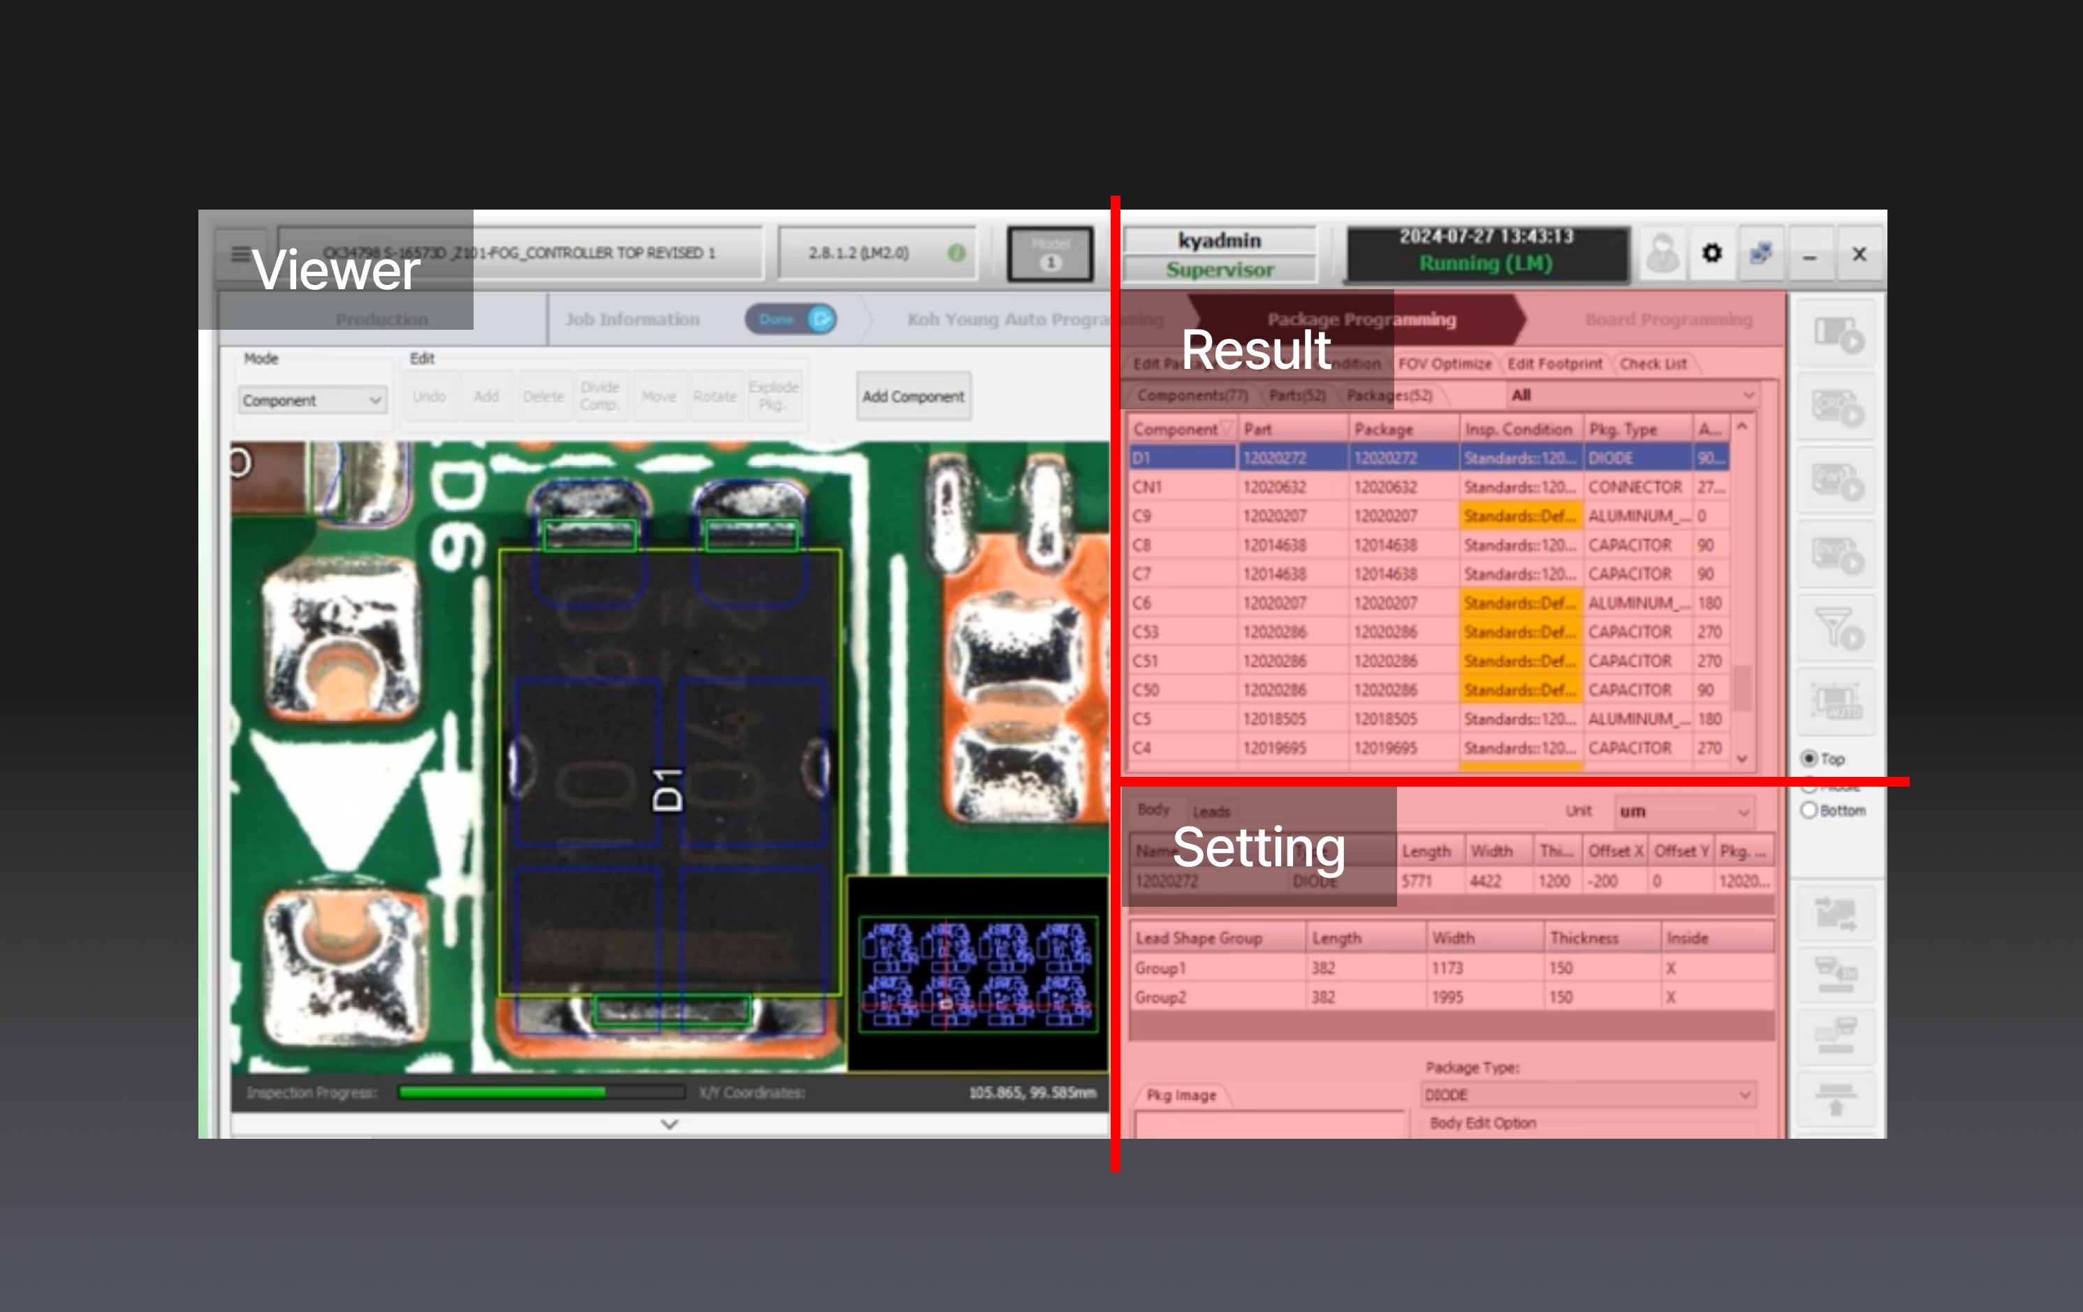This screenshot has width=2083, height=1312.
Task: Switch to the Components(77) tab
Action: [1192, 395]
